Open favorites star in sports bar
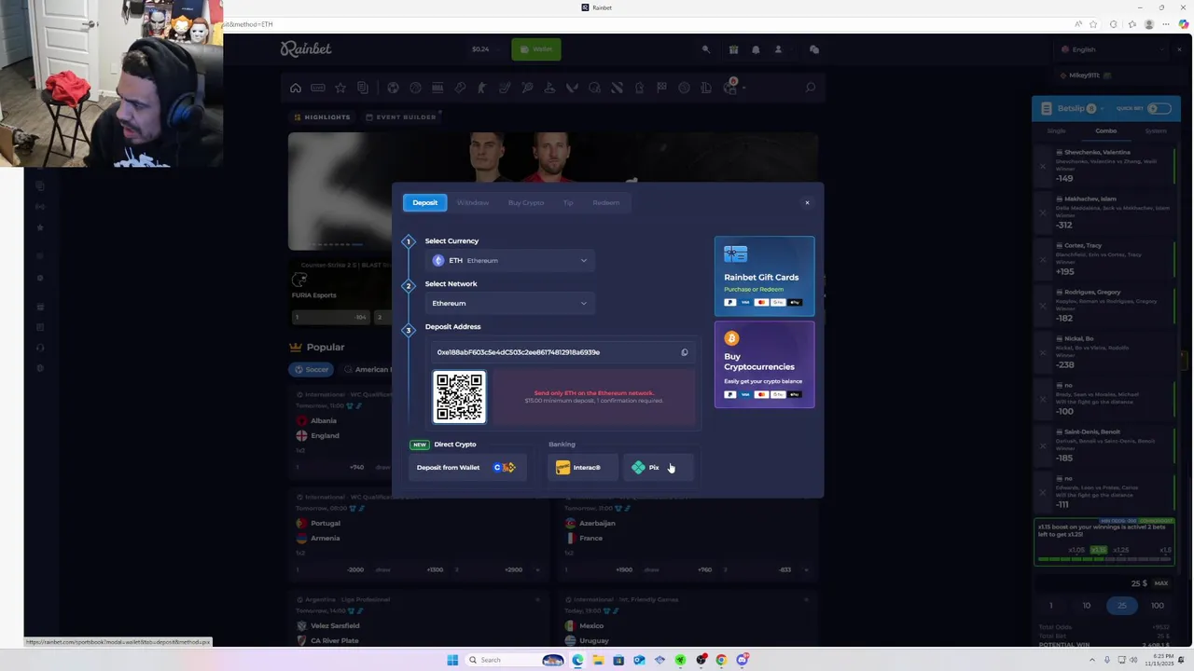 coord(340,88)
